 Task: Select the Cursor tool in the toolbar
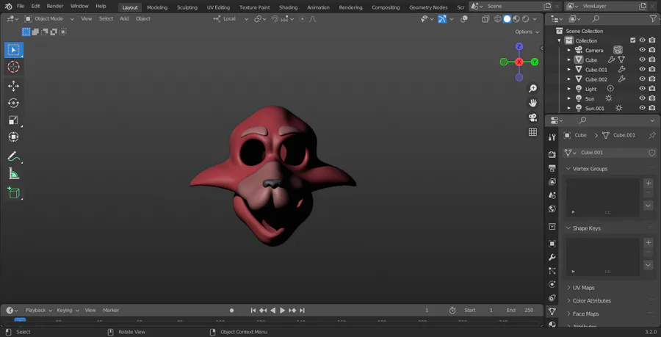point(13,67)
